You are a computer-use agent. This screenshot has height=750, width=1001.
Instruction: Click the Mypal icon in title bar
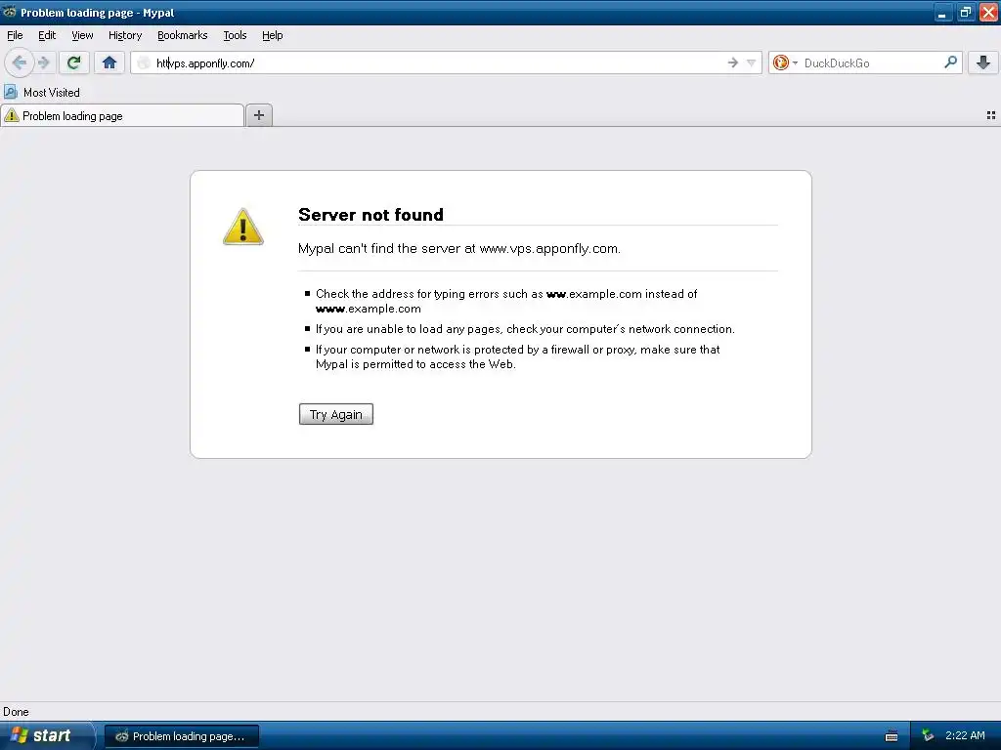click(10, 12)
